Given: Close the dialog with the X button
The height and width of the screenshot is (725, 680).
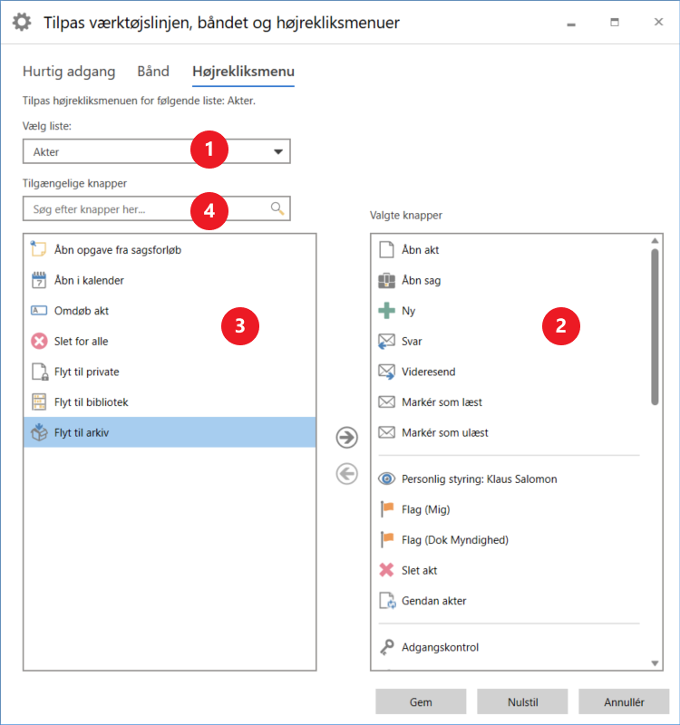Looking at the screenshot, I should pyautogui.click(x=658, y=22).
